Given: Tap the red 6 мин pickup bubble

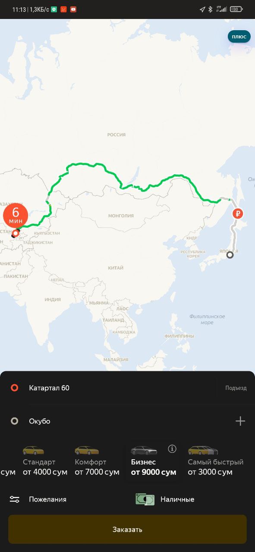Looking at the screenshot, I should tap(16, 215).
